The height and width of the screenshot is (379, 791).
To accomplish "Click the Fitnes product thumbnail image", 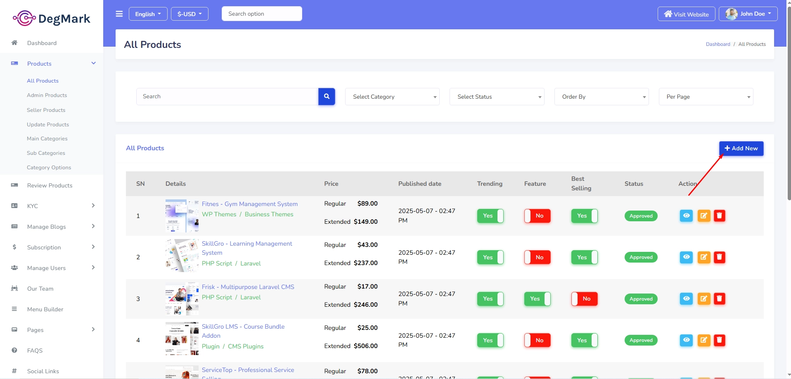I will [x=182, y=216].
